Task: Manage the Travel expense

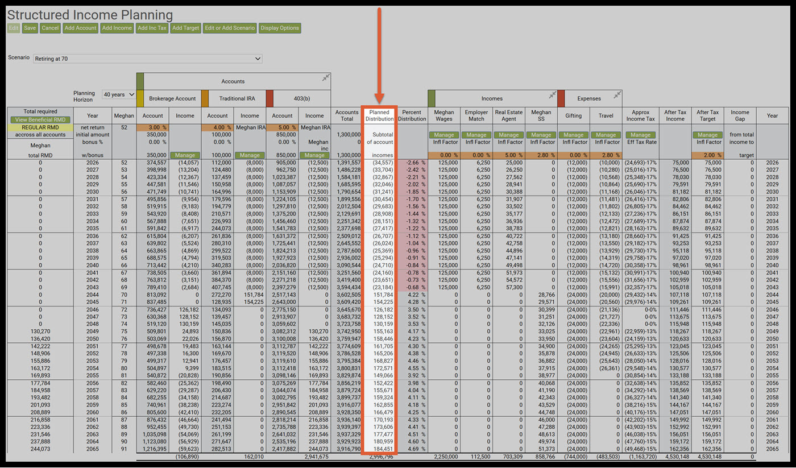Action: pyautogui.click(x=606, y=135)
